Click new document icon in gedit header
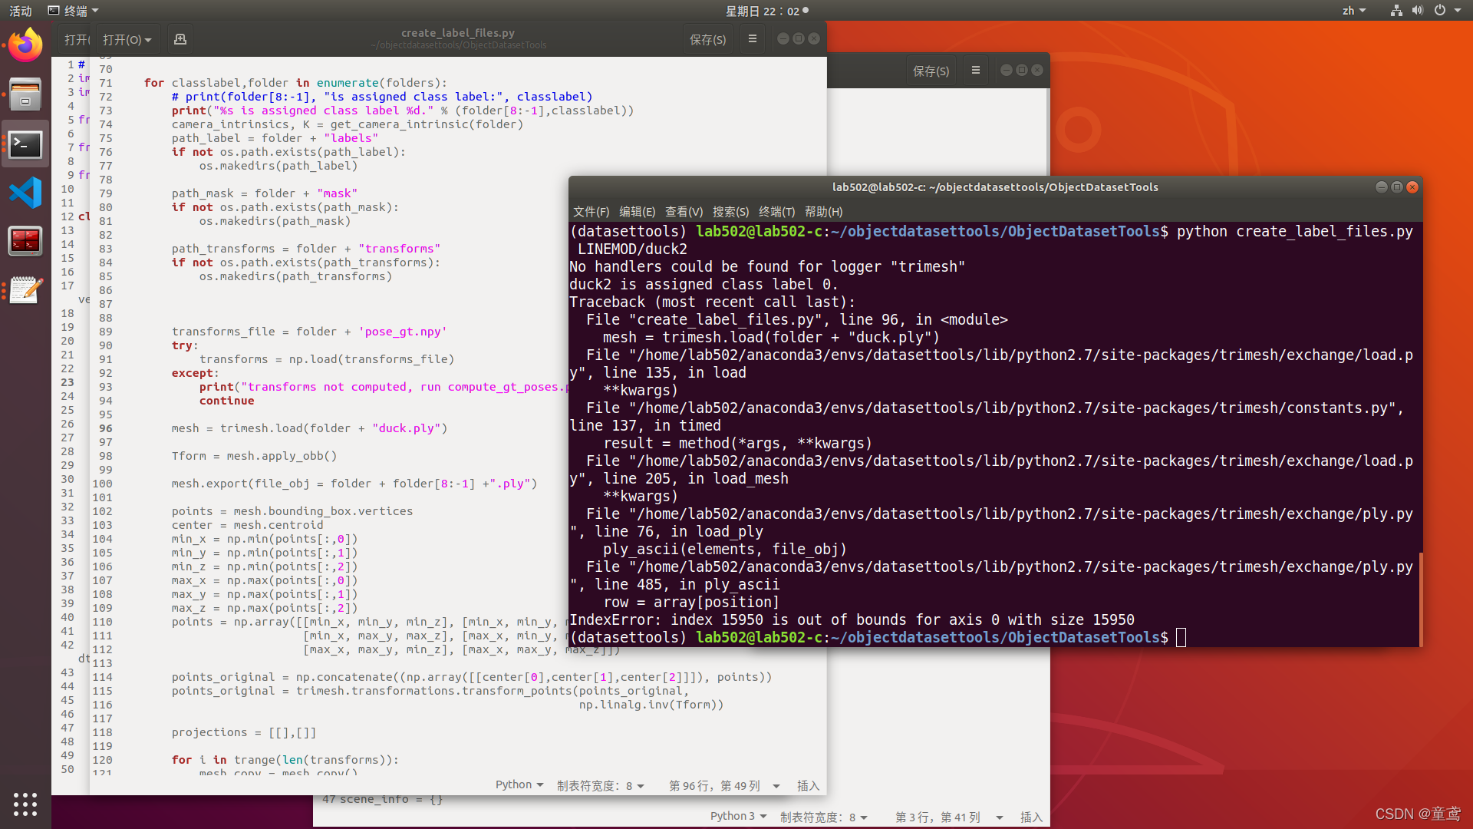1473x829 pixels. [180, 39]
